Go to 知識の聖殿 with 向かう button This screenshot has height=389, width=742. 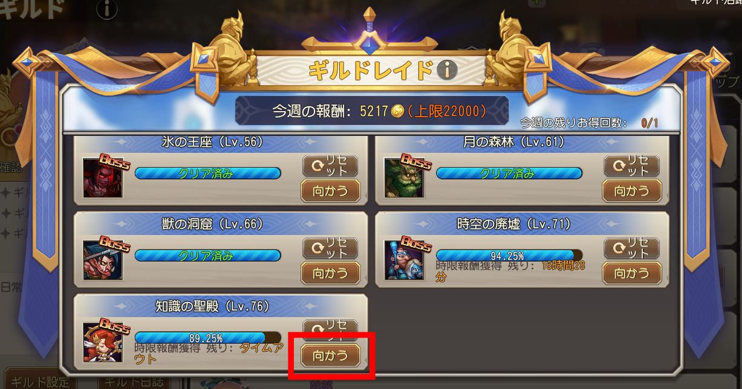[x=331, y=356]
